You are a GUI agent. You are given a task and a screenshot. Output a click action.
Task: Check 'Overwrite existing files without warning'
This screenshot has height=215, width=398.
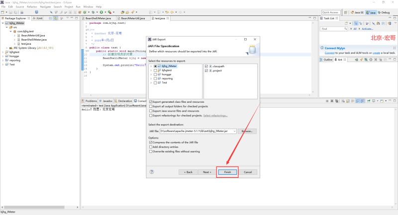(151, 151)
